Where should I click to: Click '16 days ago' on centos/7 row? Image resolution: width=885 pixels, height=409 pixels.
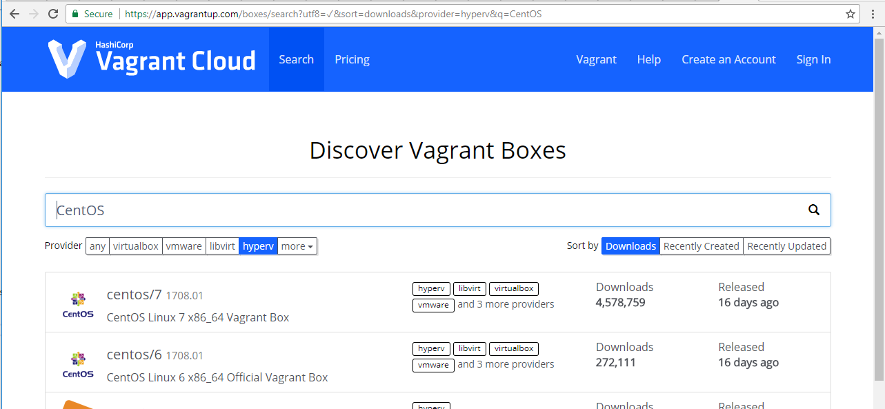748,302
